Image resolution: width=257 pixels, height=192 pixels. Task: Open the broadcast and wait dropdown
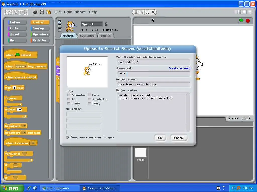[x=24, y=133]
